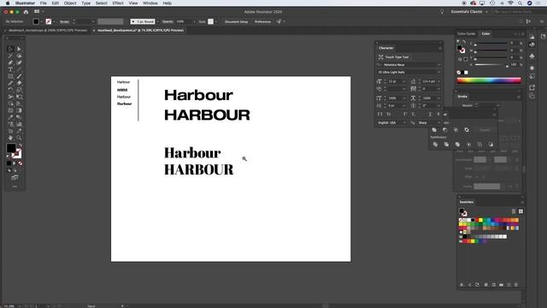Switch Swatches panel to list view
547x308 pixels.
[x=514, y=211]
